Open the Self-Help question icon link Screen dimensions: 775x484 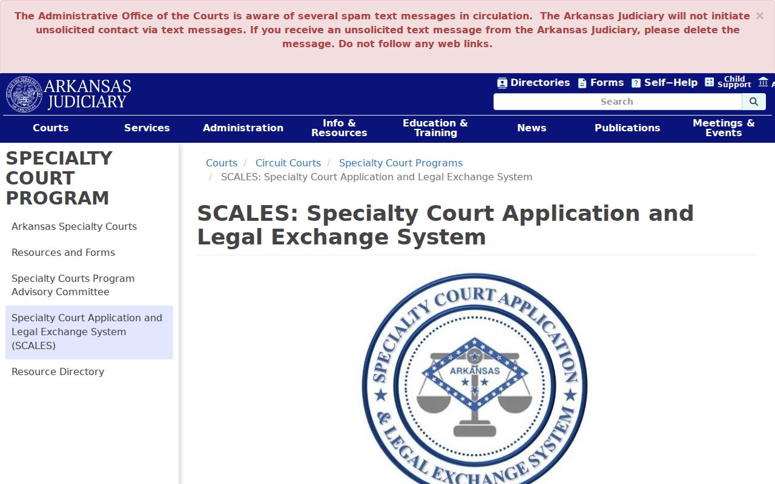(664, 83)
